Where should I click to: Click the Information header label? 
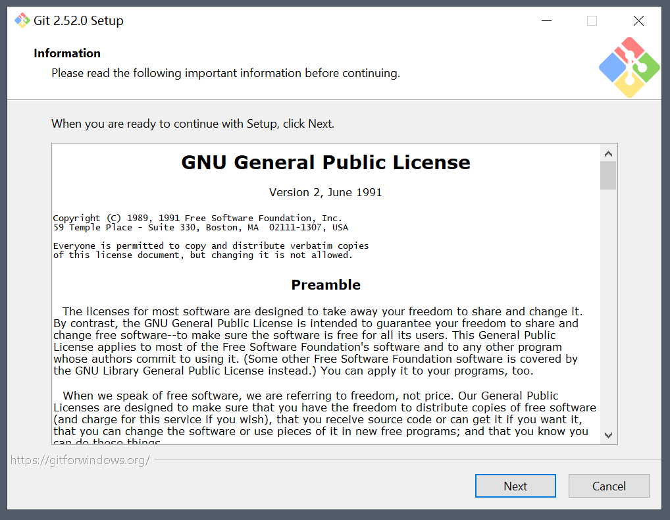point(67,53)
